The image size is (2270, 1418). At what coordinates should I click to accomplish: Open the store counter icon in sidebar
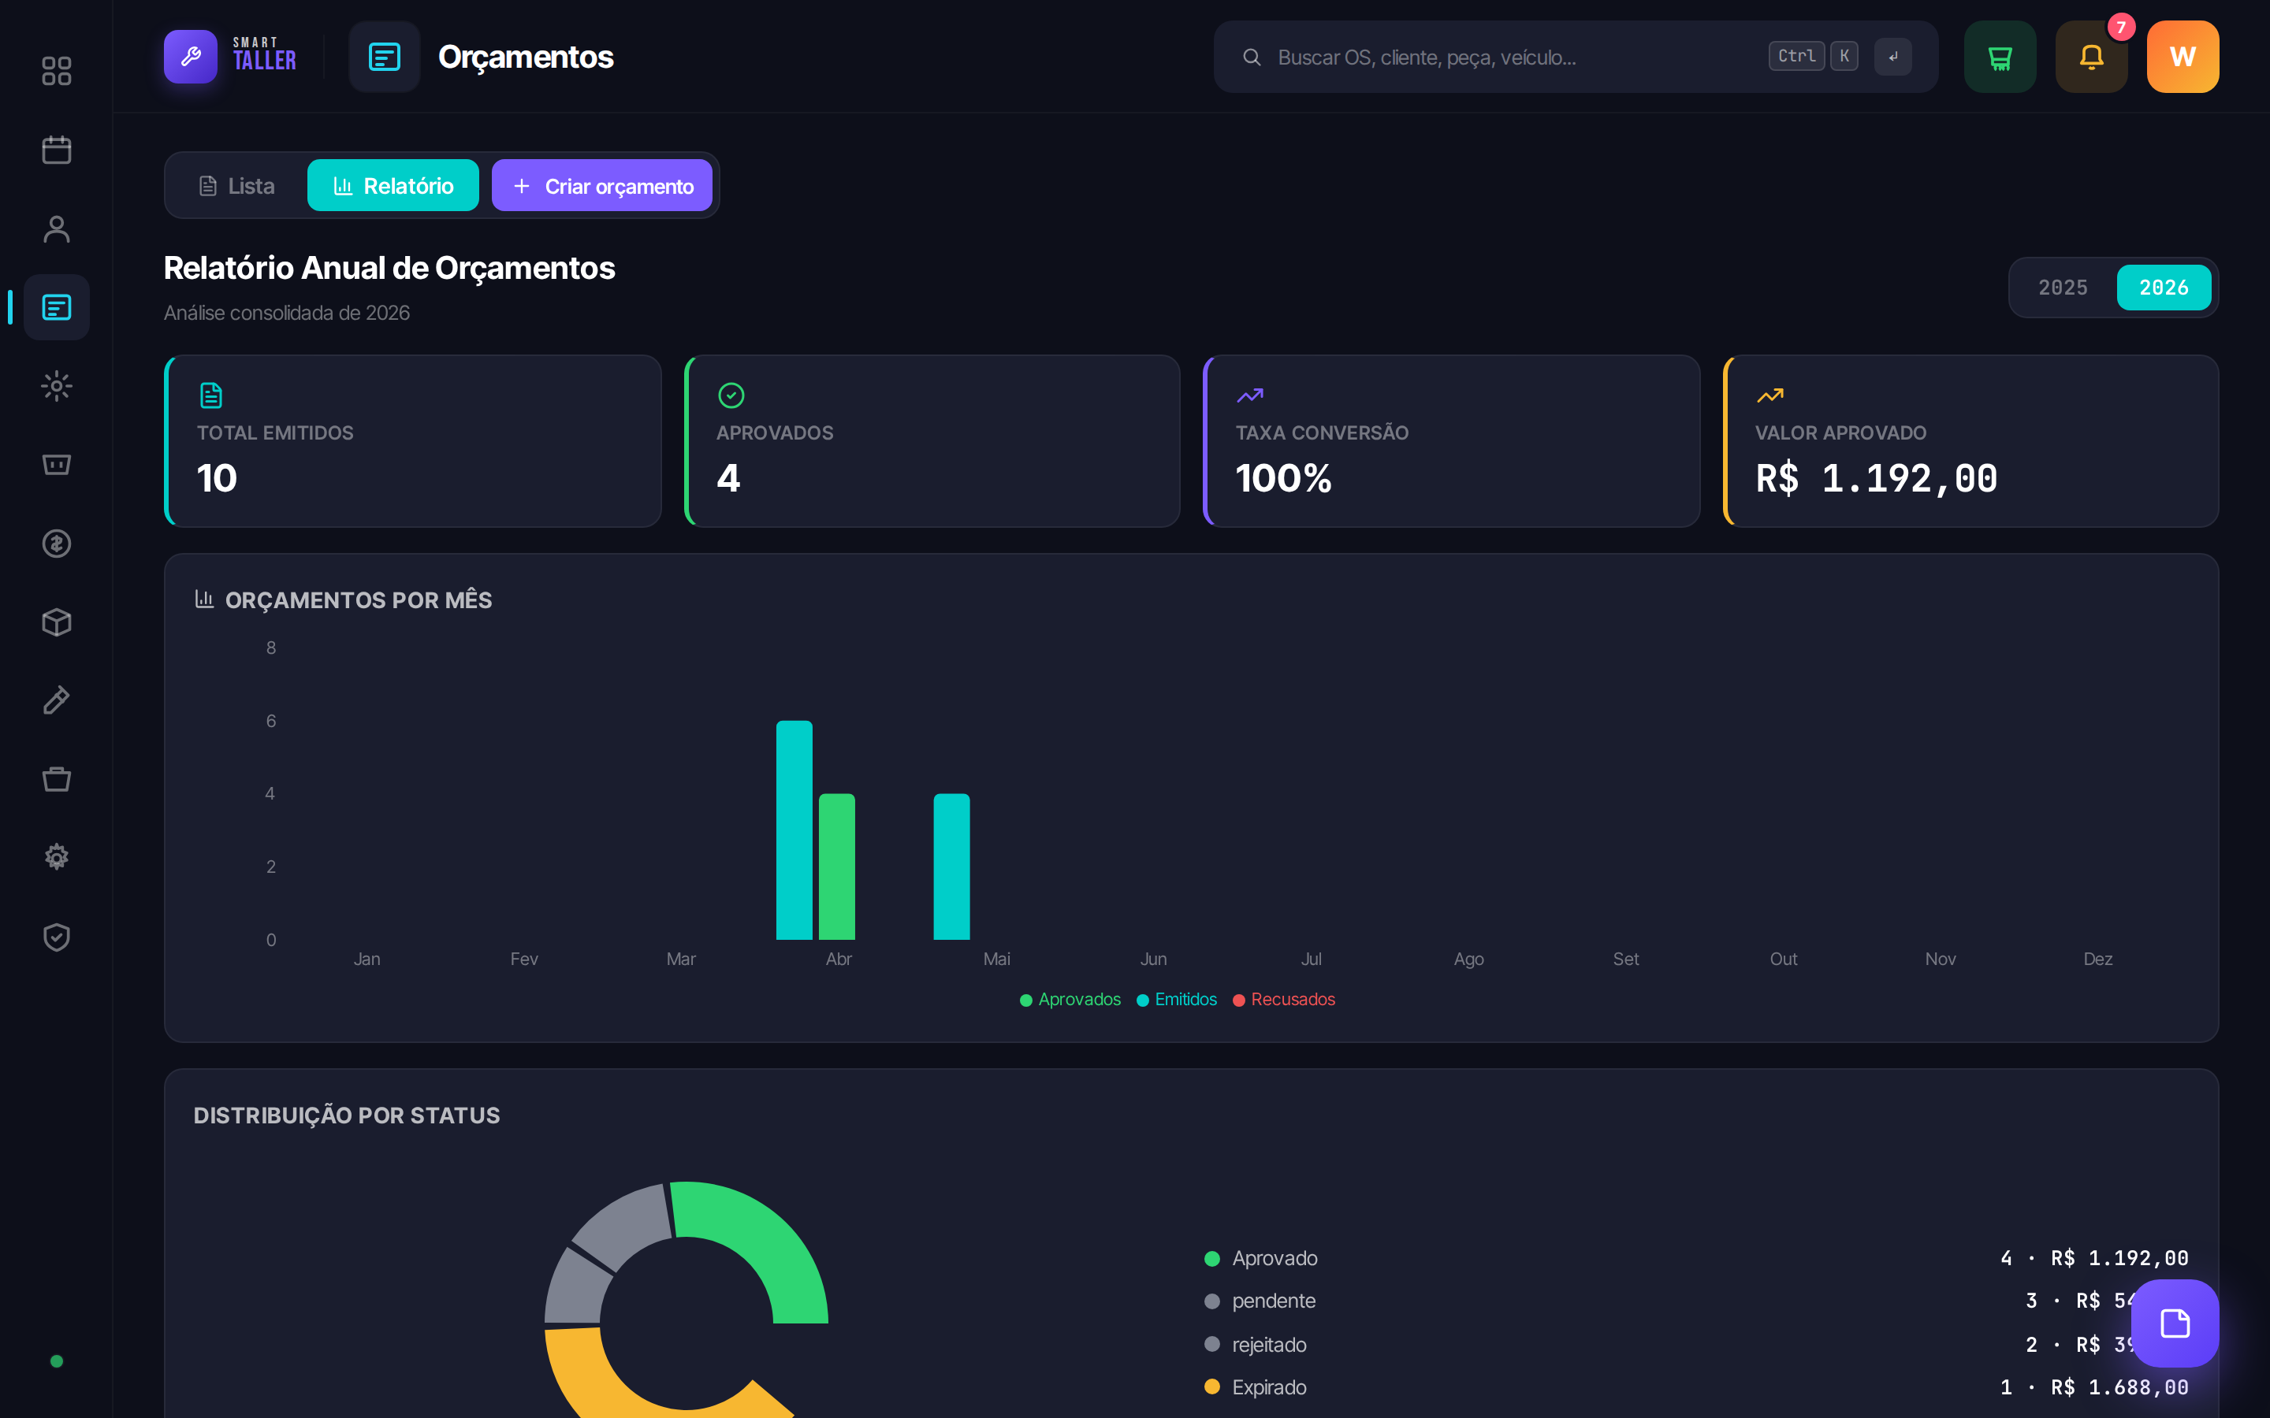tap(56, 464)
